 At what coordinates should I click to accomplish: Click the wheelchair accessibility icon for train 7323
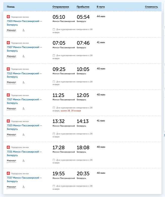pos(23,135)
